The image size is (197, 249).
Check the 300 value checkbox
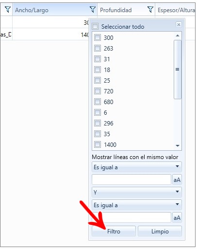tap(98, 37)
